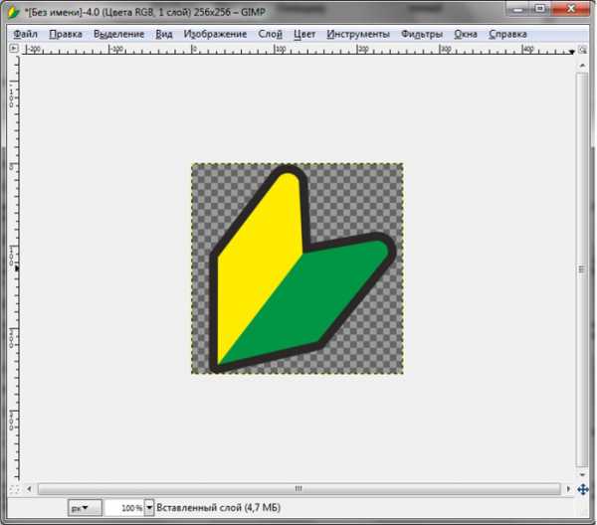Open the Инструменты menu
This screenshot has height=525, width=597.
(358, 34)
